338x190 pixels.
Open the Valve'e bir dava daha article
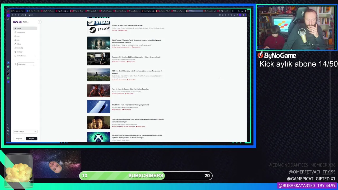pos(127,26)
